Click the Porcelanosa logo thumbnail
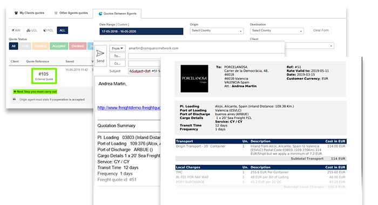Viewport: 378px width, 205px height. (194, 79)
